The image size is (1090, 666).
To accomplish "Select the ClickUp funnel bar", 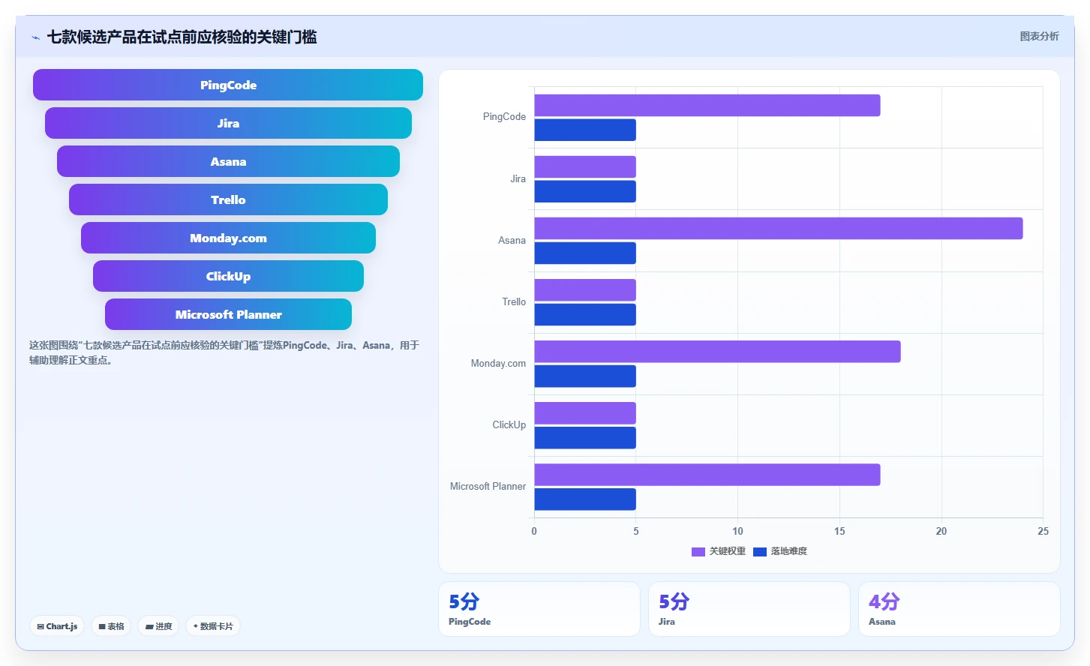I will (228, 276).
